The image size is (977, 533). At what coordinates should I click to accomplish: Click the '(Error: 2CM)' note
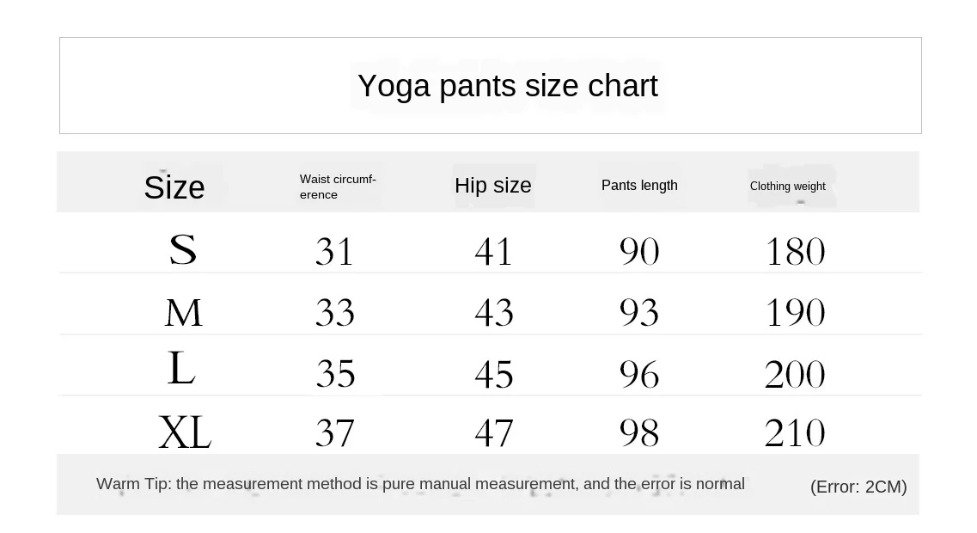[858, 487]
